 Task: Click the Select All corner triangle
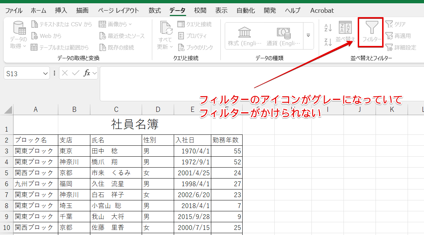click(8, 110)
